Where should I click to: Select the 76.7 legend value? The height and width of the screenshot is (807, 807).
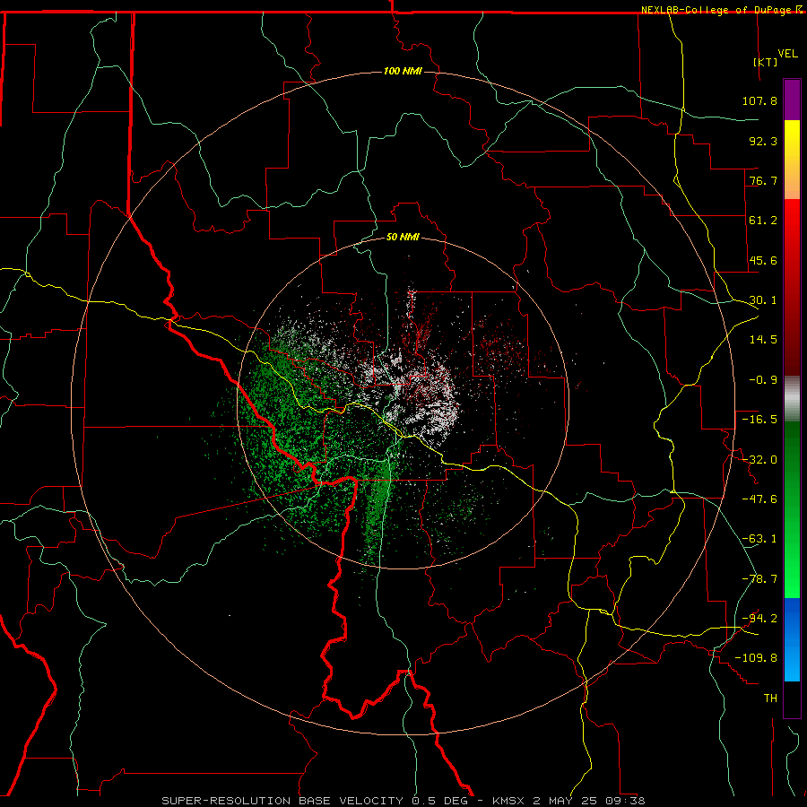tap(763, 180)
